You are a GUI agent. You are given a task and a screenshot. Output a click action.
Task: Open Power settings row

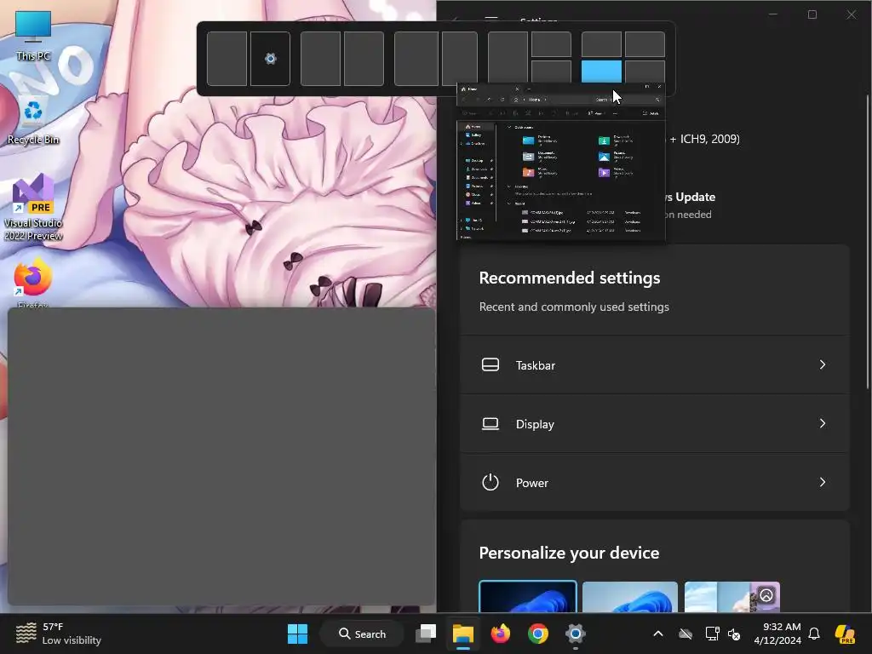click(655, 483)
